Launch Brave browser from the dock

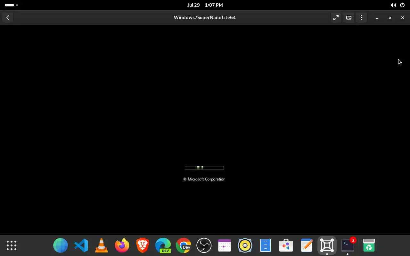(143, 245)
